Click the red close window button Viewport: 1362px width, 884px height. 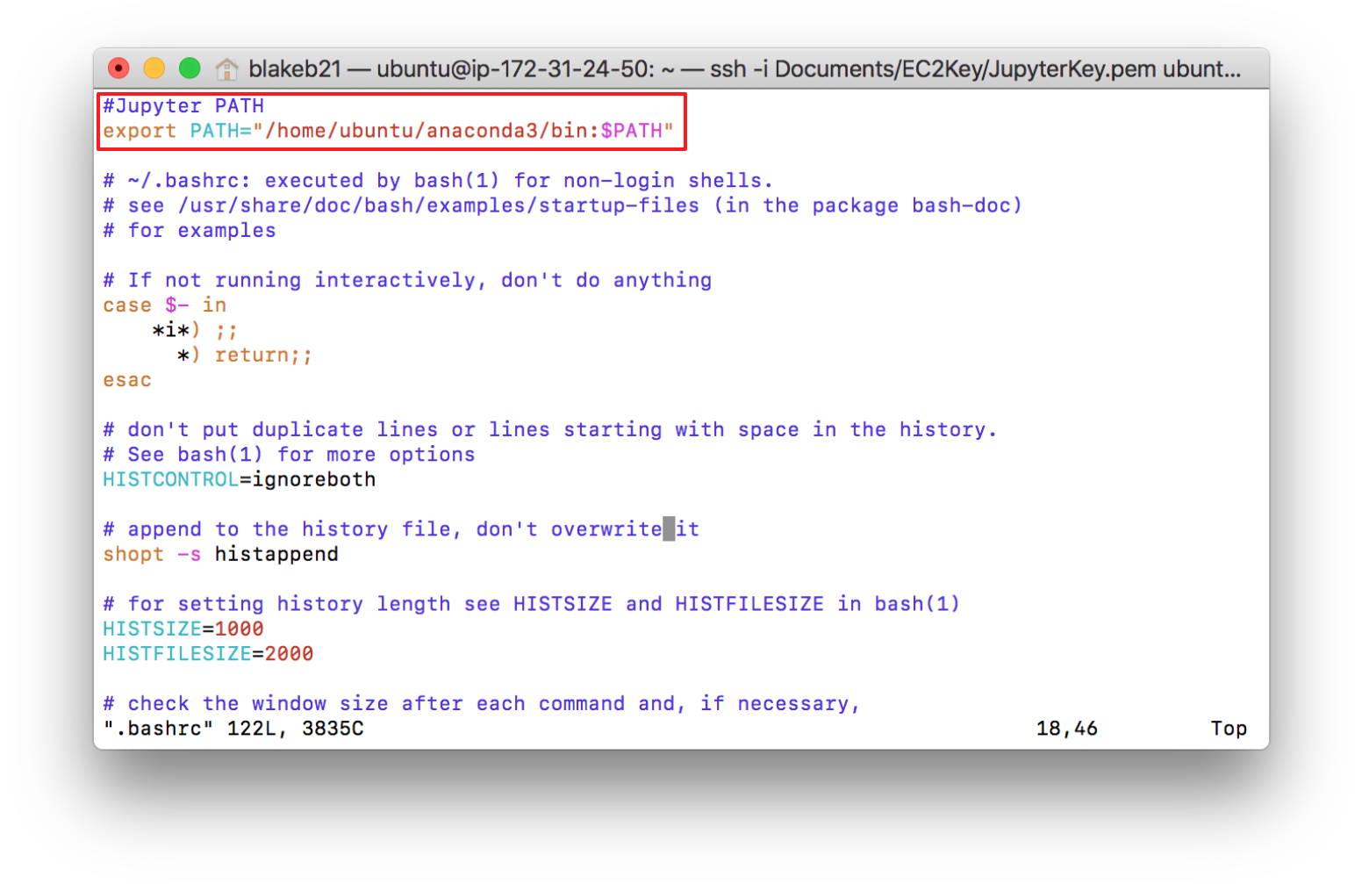pos(118,68)
